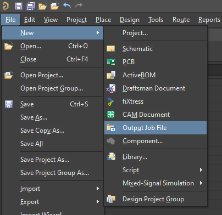Screen dimensions: 222x215
Task: Click the Altium logo icon in the toolbar
Action: (x=5, y=6)
